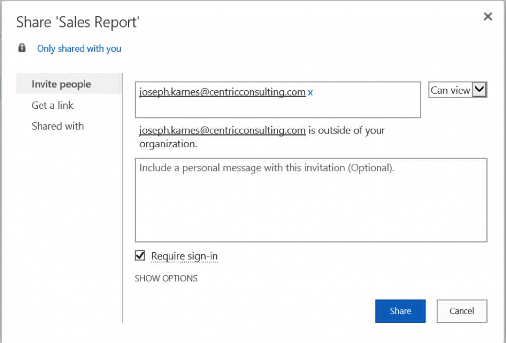This screenshot has width=506, height=343.
Task: Select the email address chip in recipients box
Action: (x=222, y=92)
